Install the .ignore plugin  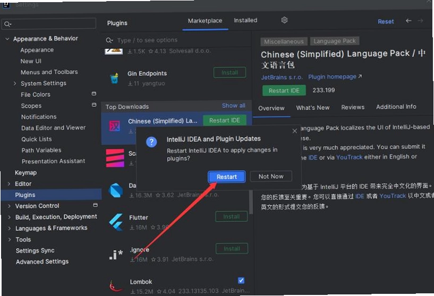[232, 249]
